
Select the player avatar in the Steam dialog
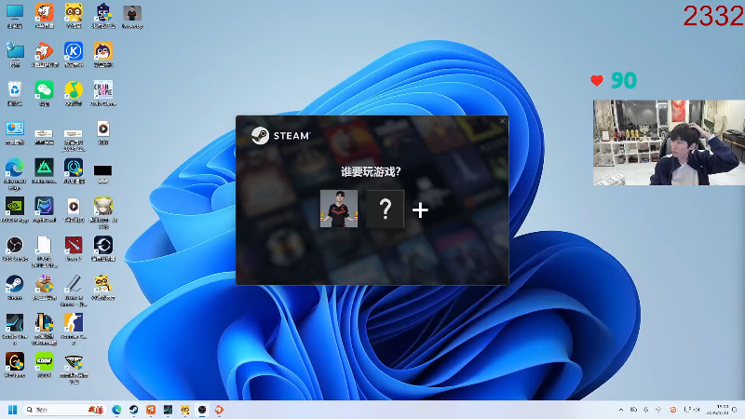click(339, 209)
